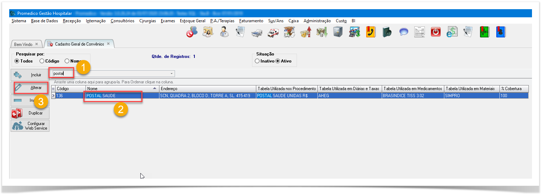This screenshot has width=544, height=196.
Task: Expand the row indicator for record 136
Action: tap(53, 96)
